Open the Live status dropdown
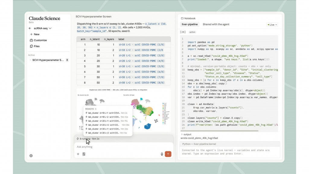The image size is (309, 174). point(272,25)
